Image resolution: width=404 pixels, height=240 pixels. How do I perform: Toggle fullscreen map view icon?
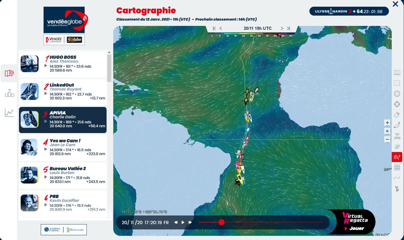pos(397,73)
